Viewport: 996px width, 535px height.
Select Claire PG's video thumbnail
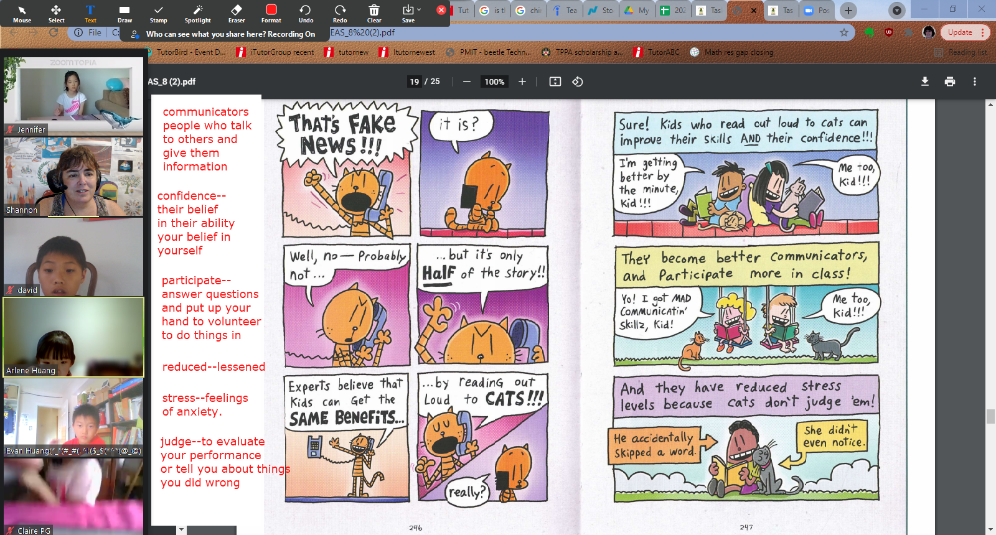click(73, 496)
